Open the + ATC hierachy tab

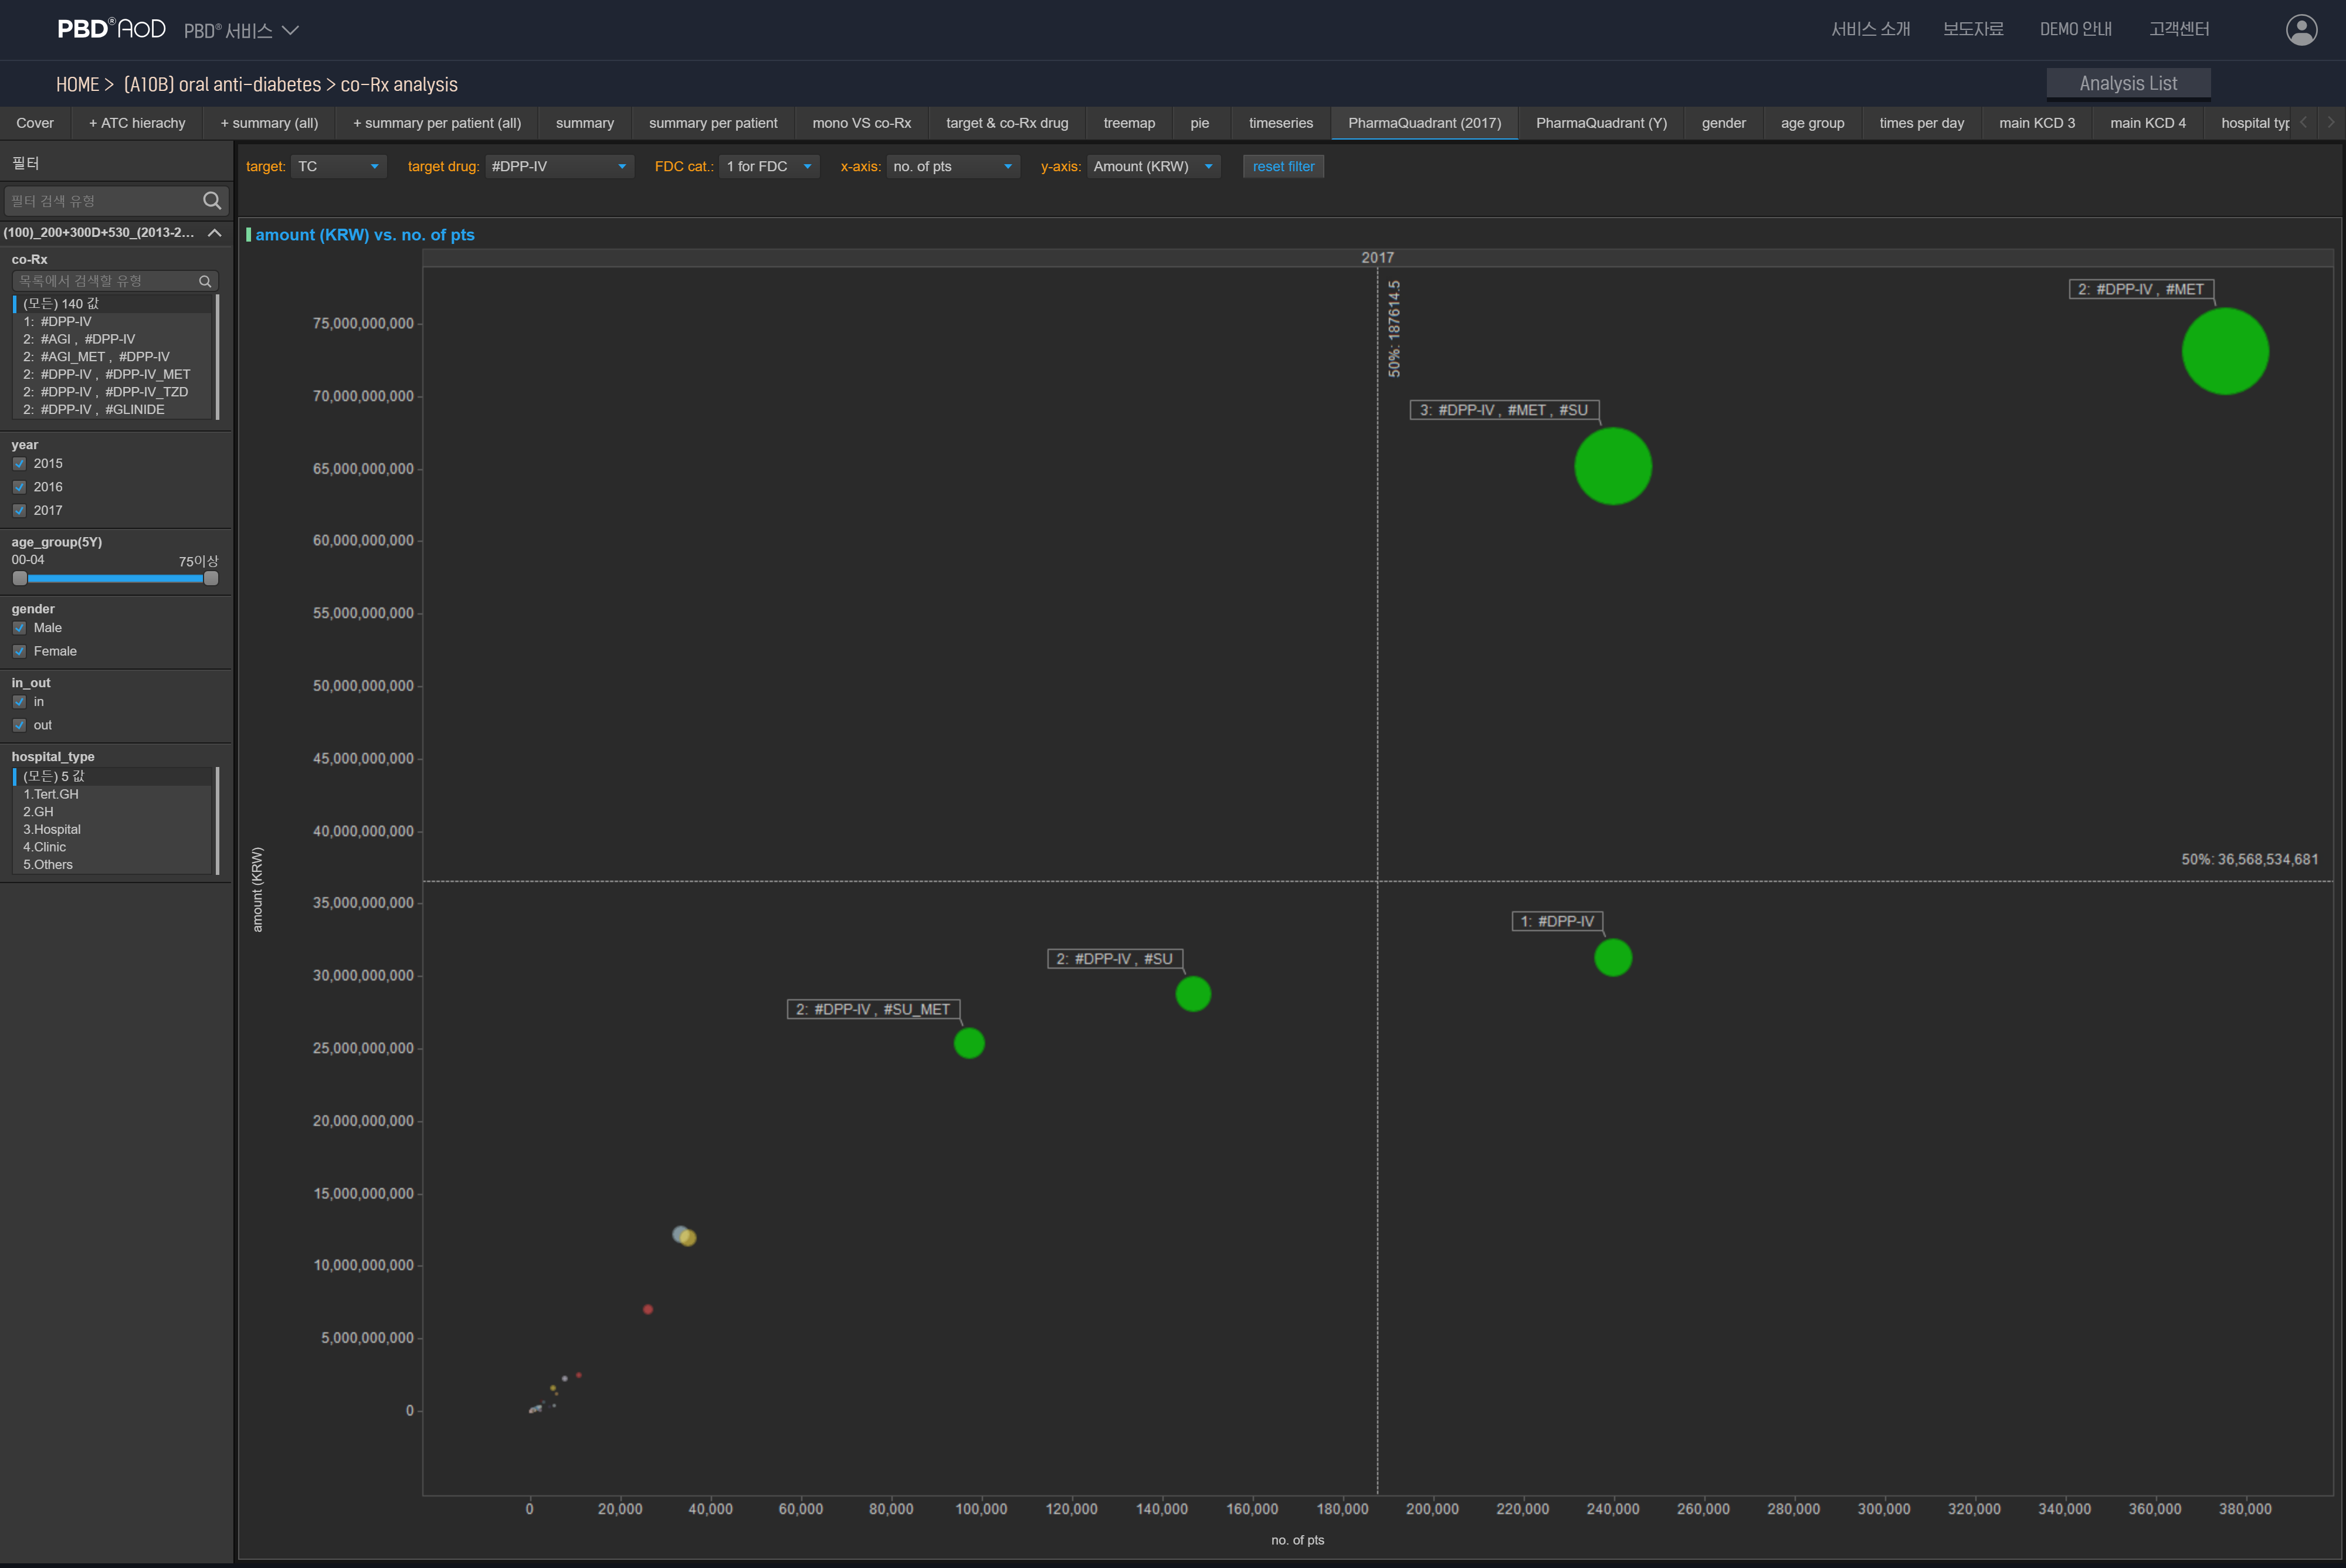tap(137, 123)
